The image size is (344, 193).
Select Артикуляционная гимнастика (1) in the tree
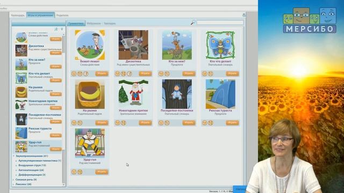pos(40,161)
